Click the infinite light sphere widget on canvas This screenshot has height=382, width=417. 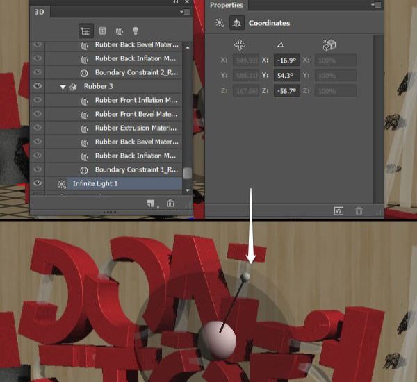(219, 341)
